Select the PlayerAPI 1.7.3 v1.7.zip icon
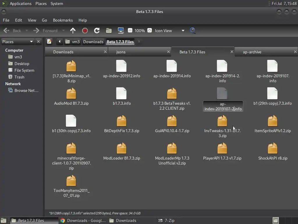The image size is (298, 224). [x=222, y=148]
